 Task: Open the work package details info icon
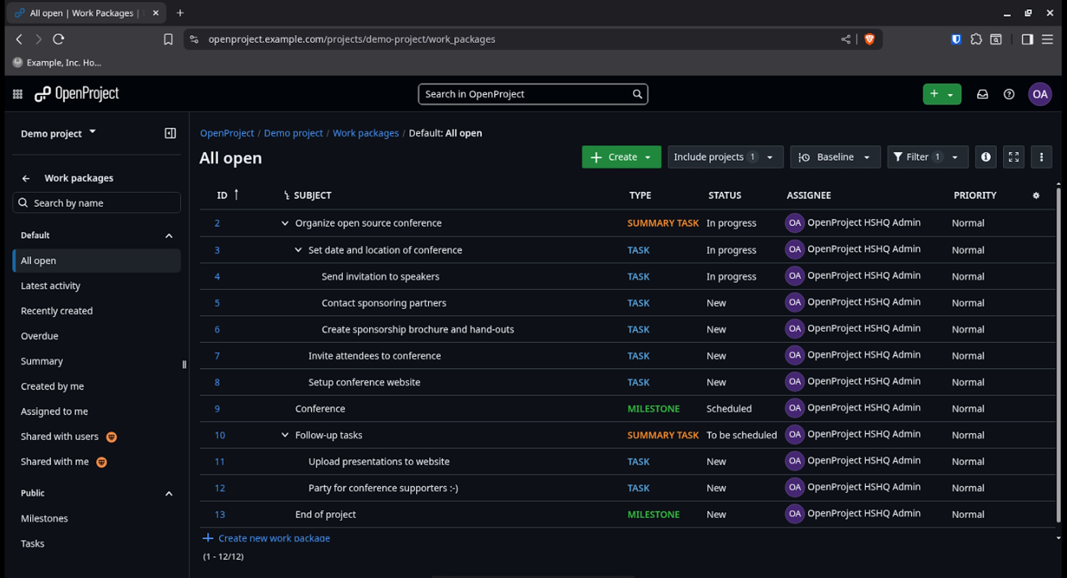tap(985, 157)
